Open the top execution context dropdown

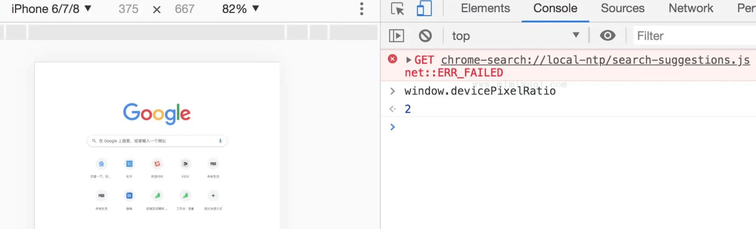[516, 36]
